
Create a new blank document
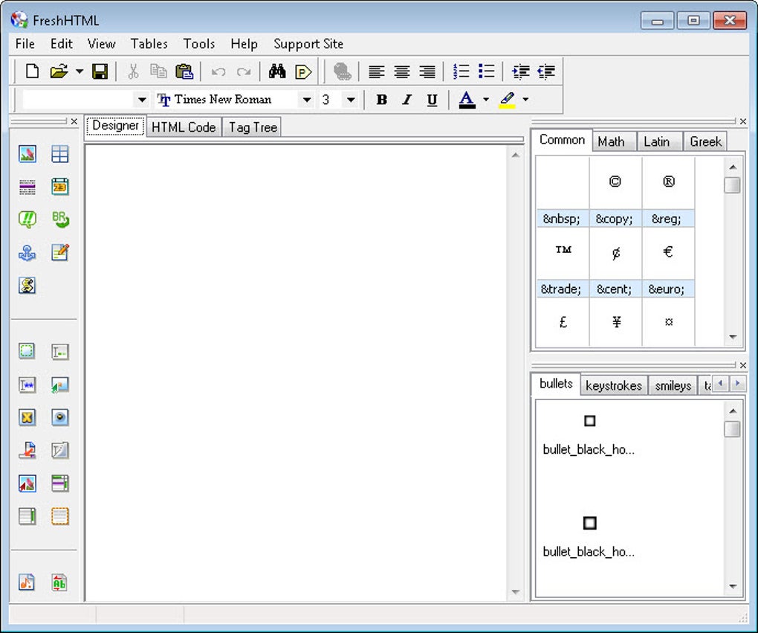click(x=32, y=71)
